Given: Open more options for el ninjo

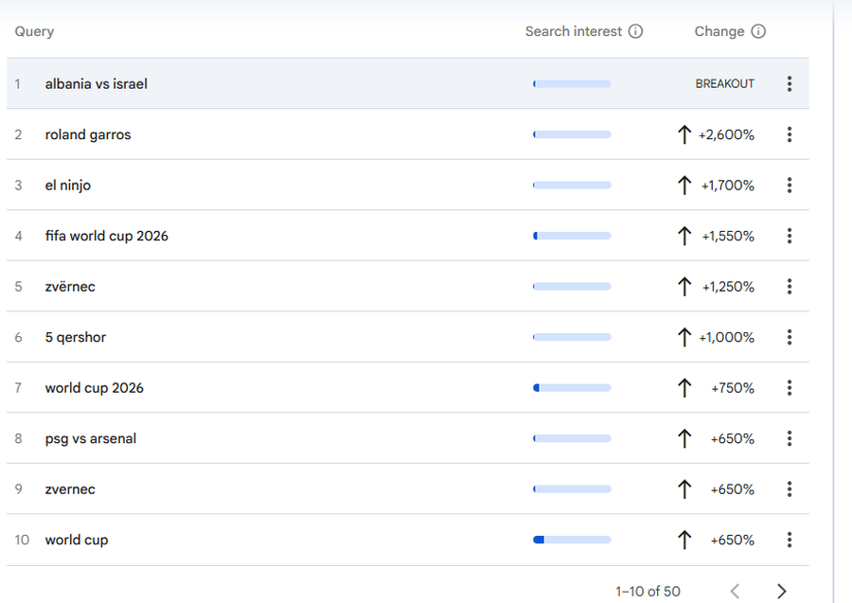Looking at the screenshot, I should [x=789, y=186].
